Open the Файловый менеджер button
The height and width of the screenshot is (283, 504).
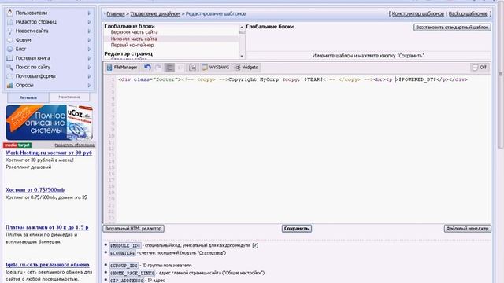click(x=467, y=229)
